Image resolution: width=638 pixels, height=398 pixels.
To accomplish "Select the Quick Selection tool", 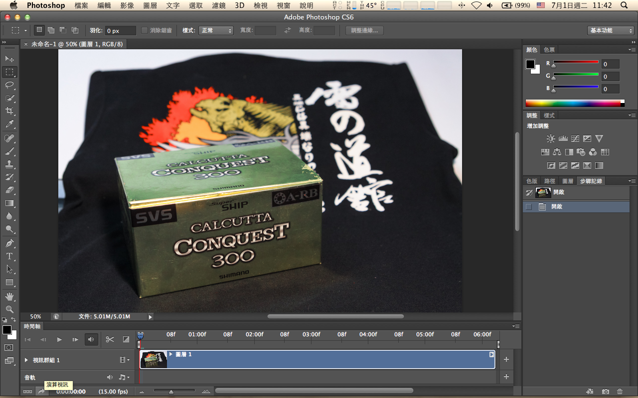I will tap(9, 98).
